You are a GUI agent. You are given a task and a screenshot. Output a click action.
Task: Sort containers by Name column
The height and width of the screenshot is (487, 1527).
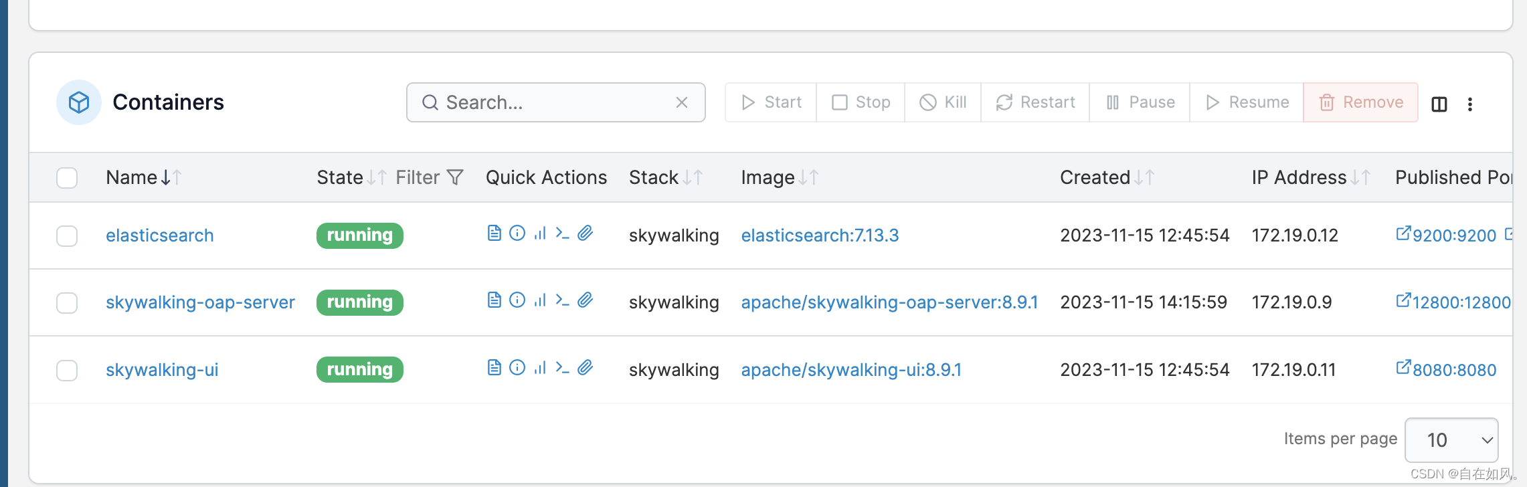144,177
